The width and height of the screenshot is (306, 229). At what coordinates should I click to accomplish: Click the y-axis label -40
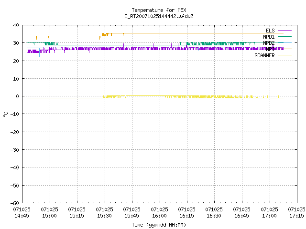coord(15,167)
